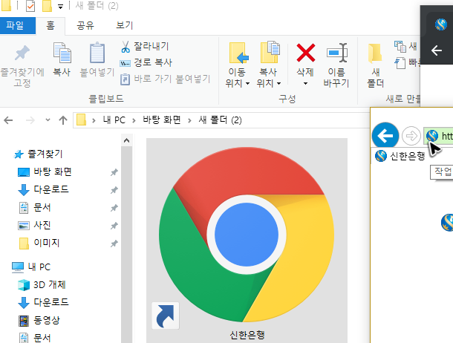Open the 파일 menu tab
453x343 pixels.
17,25
